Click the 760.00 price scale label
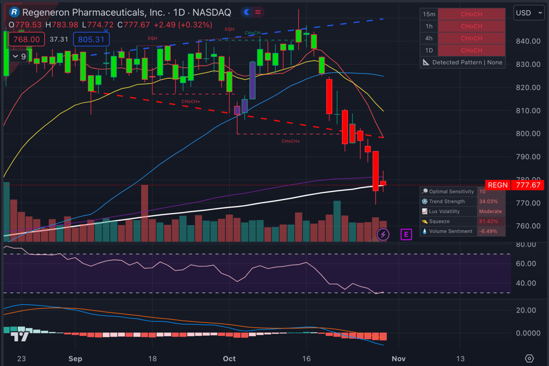 tap(528, 226)
